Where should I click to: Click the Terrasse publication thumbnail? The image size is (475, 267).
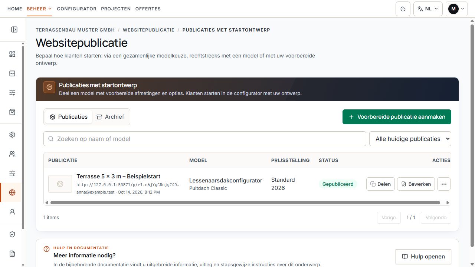[x=60, y=184]
